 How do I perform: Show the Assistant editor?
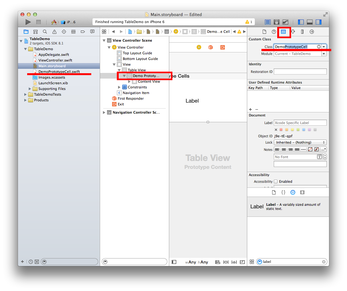pos(276,22)
